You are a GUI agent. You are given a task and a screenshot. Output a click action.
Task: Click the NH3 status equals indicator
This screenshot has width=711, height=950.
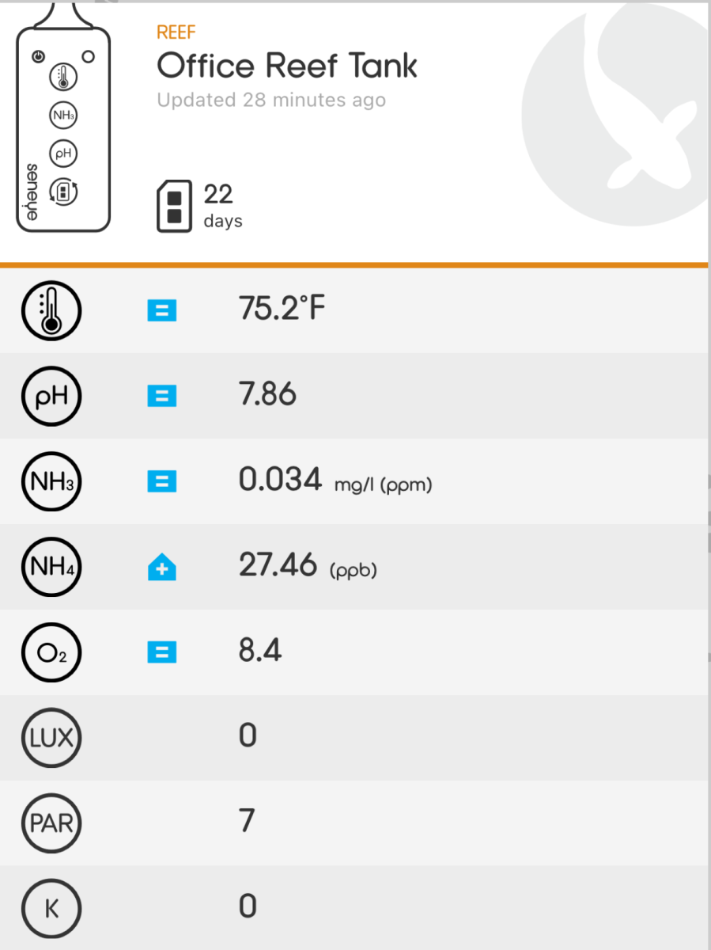(x=162, y=481)
